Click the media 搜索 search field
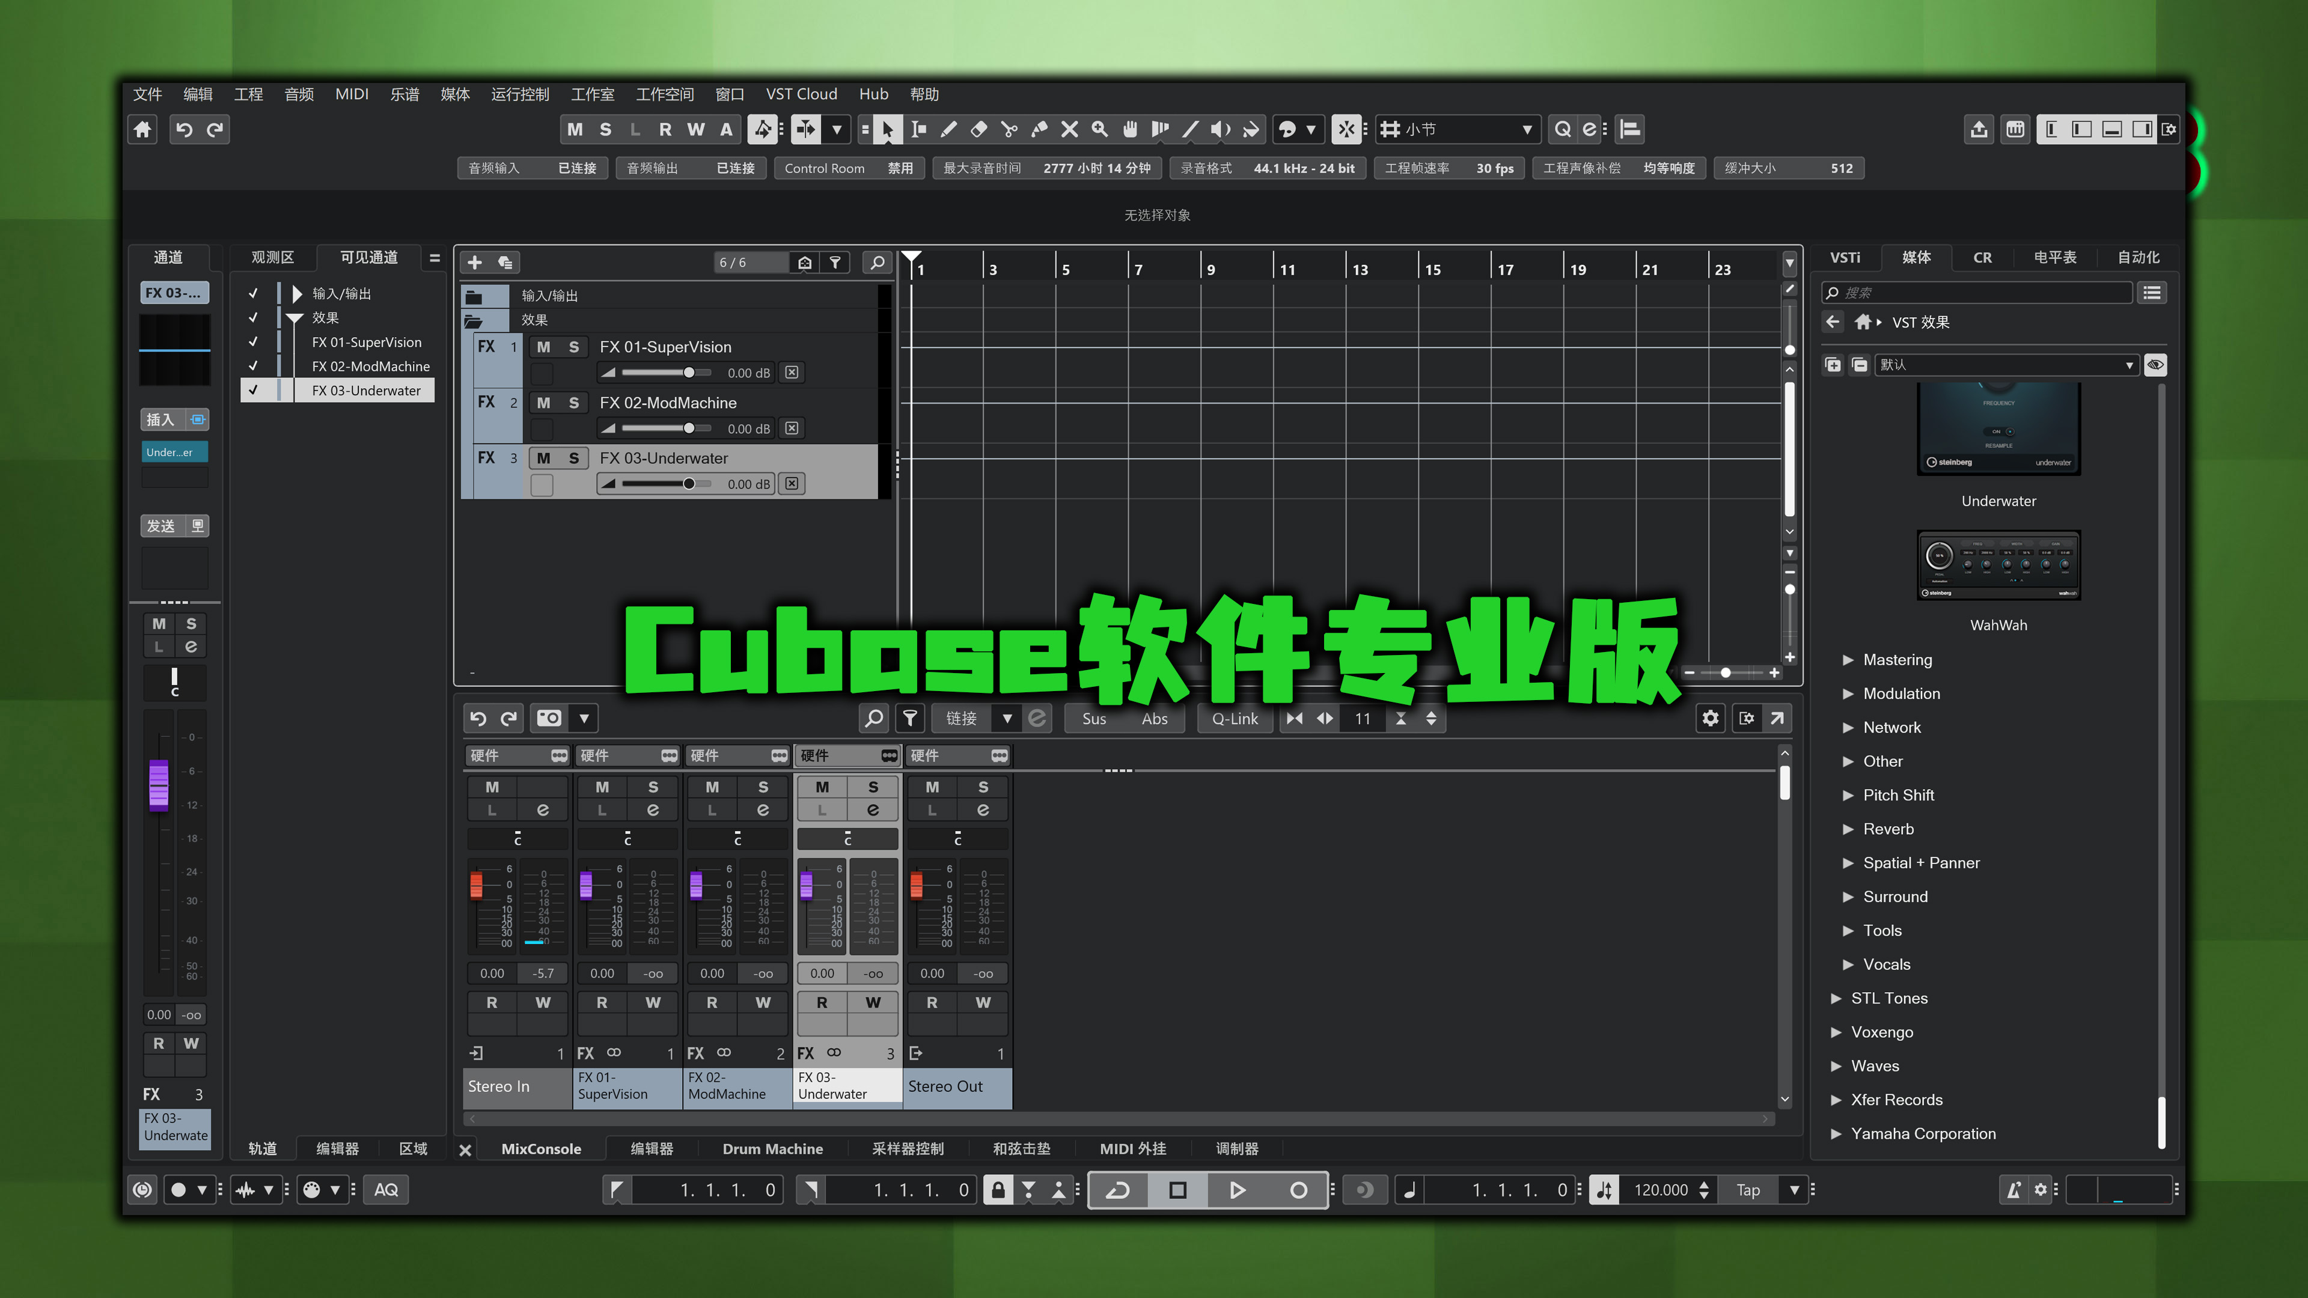Viewport: 2308px width, 1298px height. pyautogui.click(x=1976, y=293)
